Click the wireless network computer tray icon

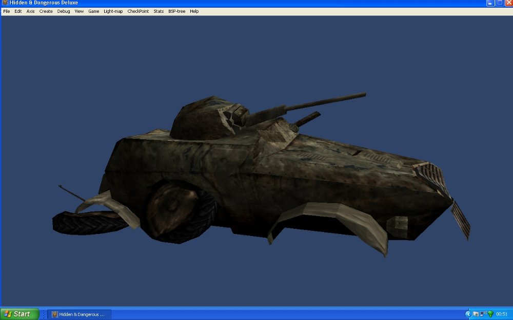483,314
